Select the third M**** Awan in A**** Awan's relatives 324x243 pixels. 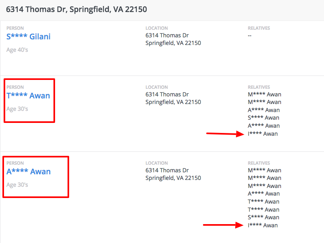(x=264, y=186)
